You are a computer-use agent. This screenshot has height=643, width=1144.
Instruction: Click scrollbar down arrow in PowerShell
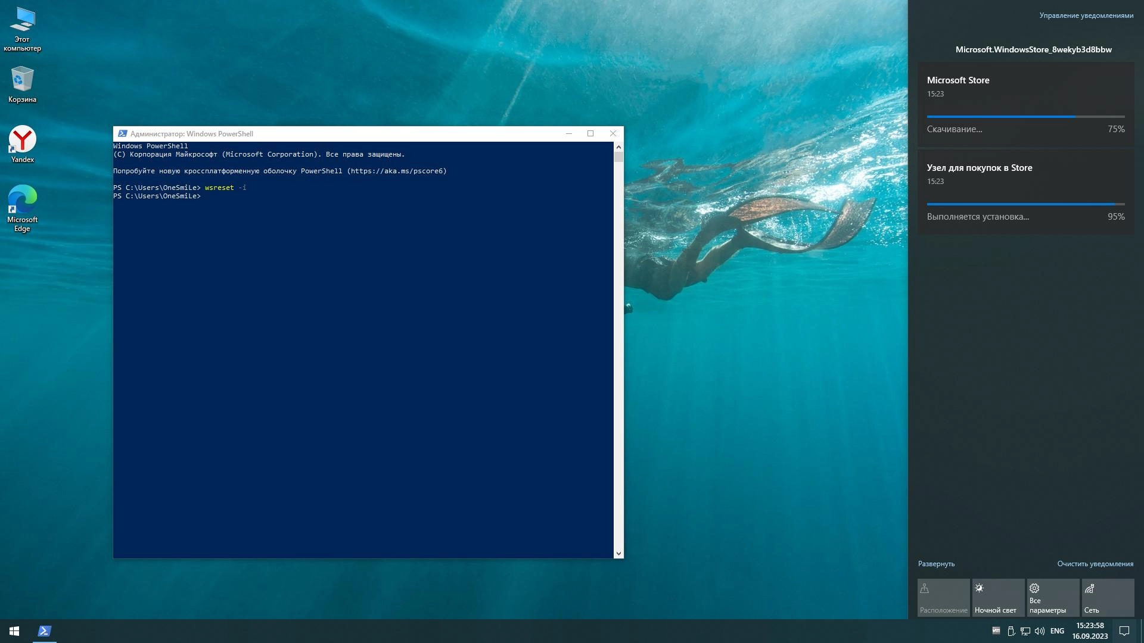[618, 554]
